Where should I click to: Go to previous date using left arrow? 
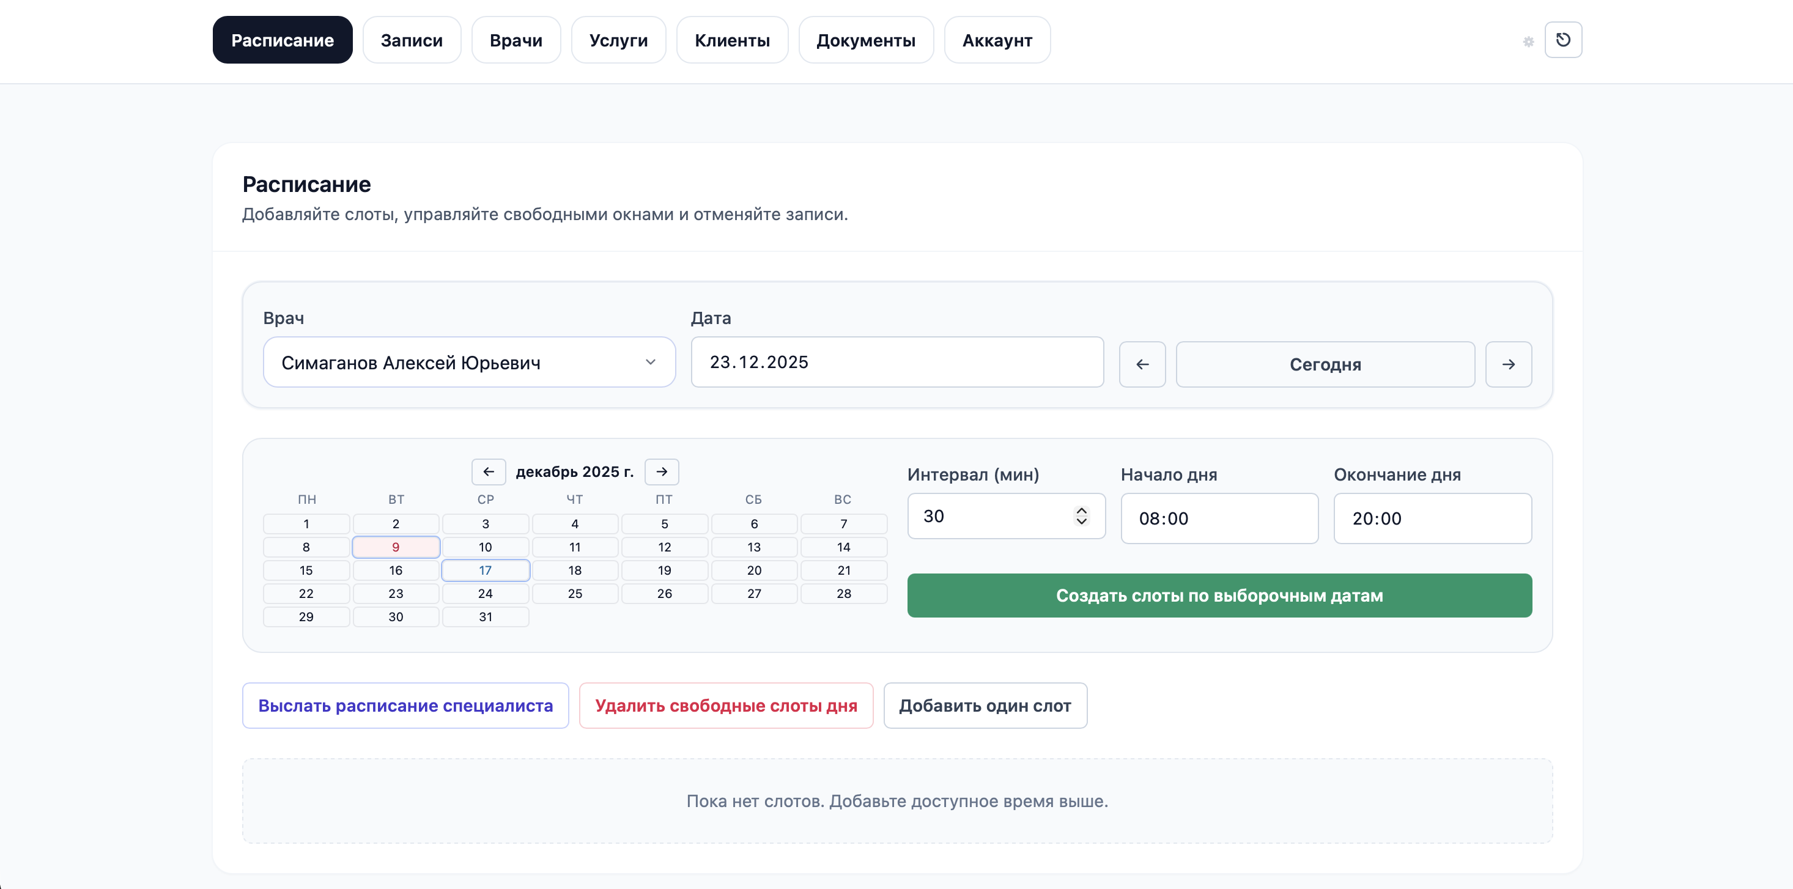(1142, 364)
